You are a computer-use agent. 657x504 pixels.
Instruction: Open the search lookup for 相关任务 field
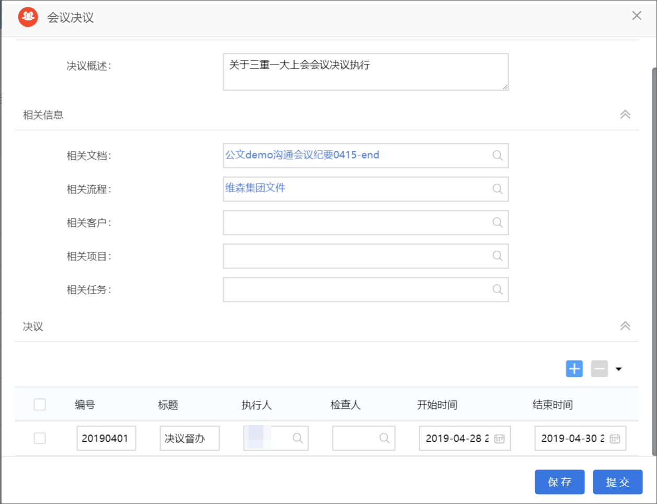497,289
